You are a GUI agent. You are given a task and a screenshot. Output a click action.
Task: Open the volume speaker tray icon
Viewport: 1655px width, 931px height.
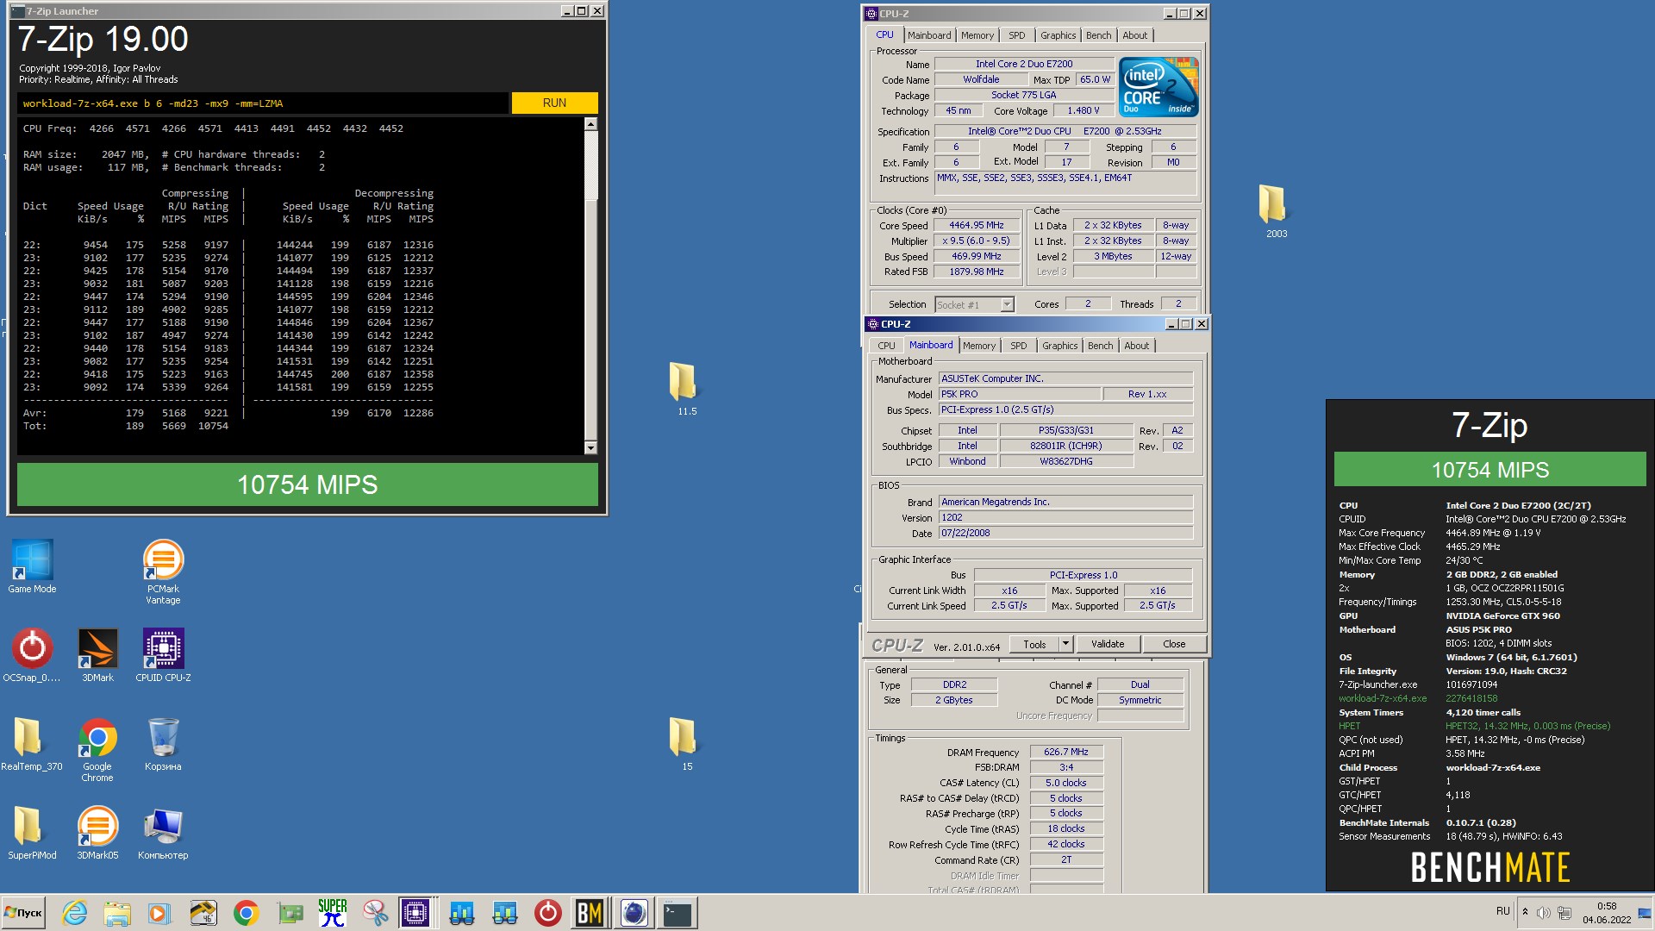[1543, 912]
